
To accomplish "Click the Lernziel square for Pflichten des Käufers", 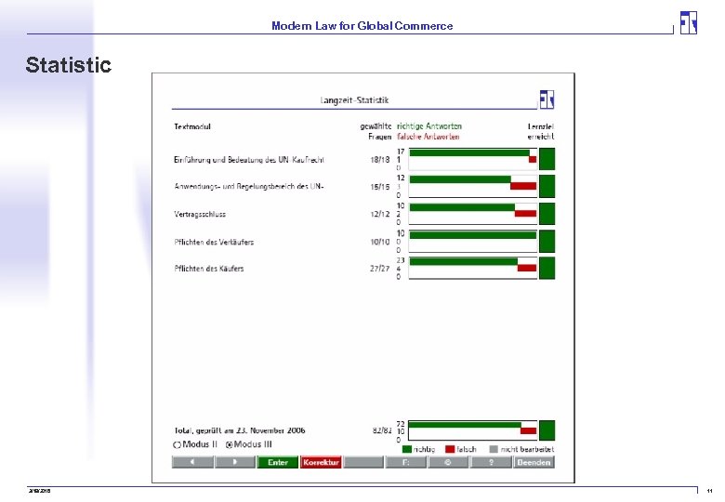I will pyautogui.click(x=547, y=268).
